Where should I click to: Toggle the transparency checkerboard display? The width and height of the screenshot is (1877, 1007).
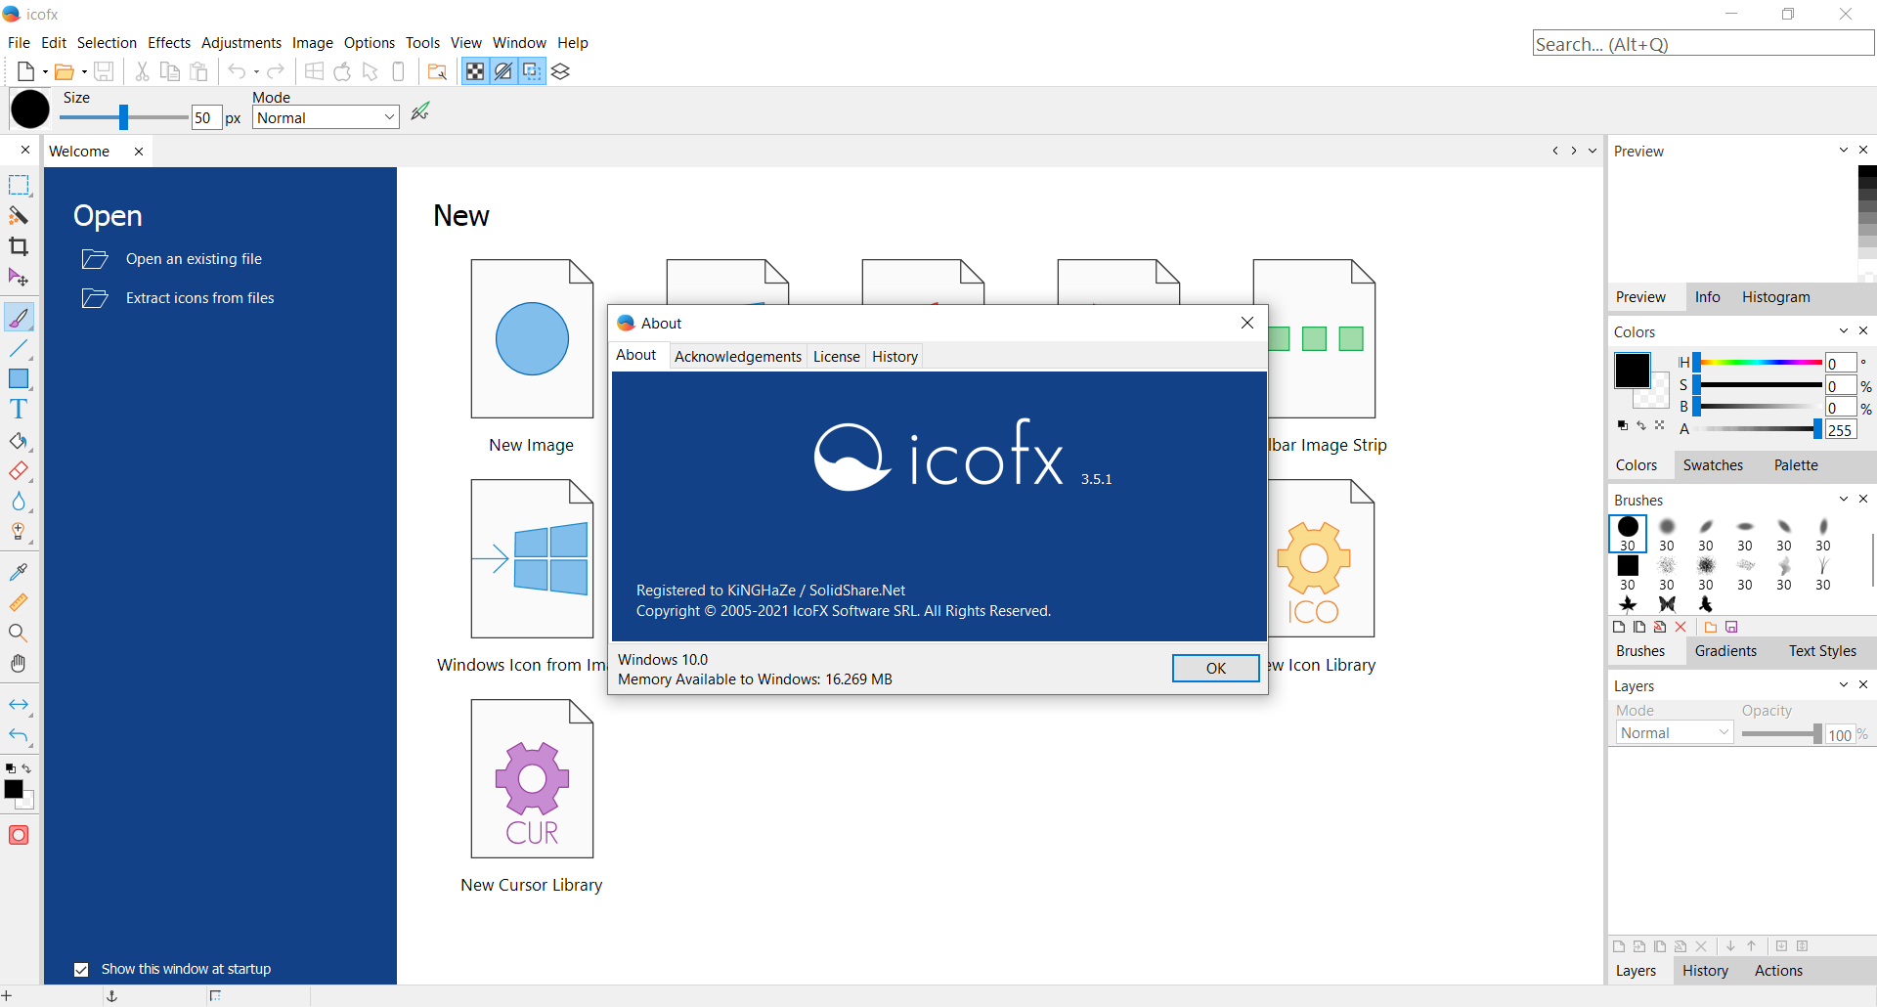[475, 71]
